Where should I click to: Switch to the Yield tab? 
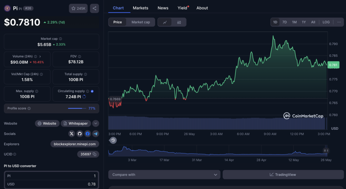click(182, 8)
